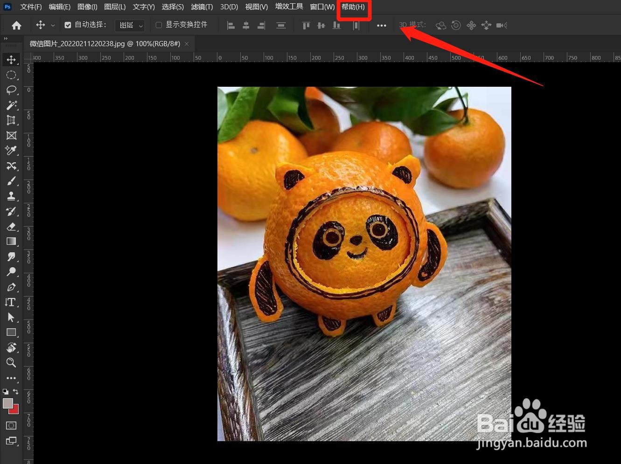Switch to the 微信图片 document tab
Image resolution: width=621 pixels, height=464 pixels.
pyautogui.click(x=103, y=43)
